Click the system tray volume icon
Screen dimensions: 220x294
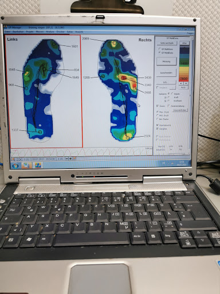(x=172, y=163)
